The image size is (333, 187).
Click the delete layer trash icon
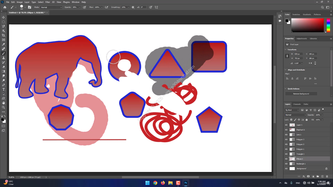(327, 176)
